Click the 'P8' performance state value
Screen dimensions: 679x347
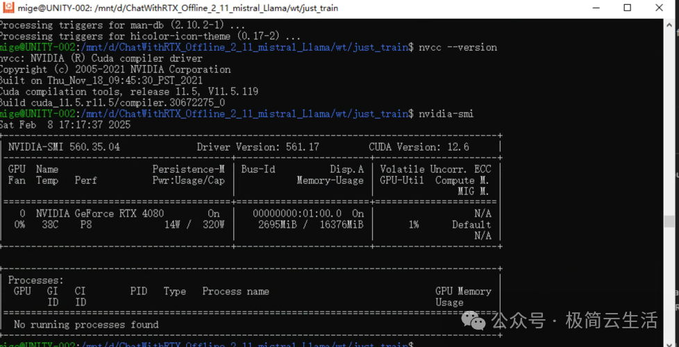(x=85, y=225)
